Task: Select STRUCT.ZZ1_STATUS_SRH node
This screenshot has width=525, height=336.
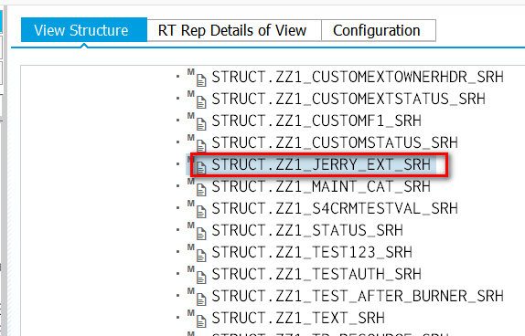Action: point(307,230)
